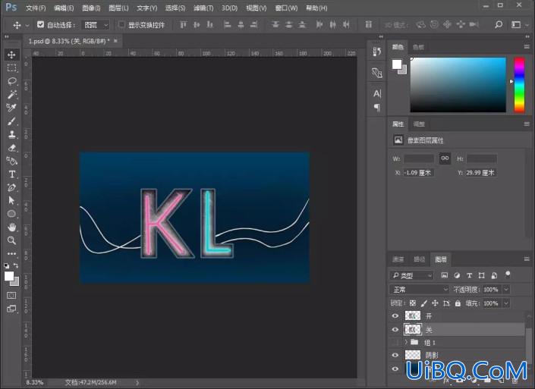Screen dimensions: 535x389
Task: Open the Character panel icon
Action: click(x=377, y=93)
